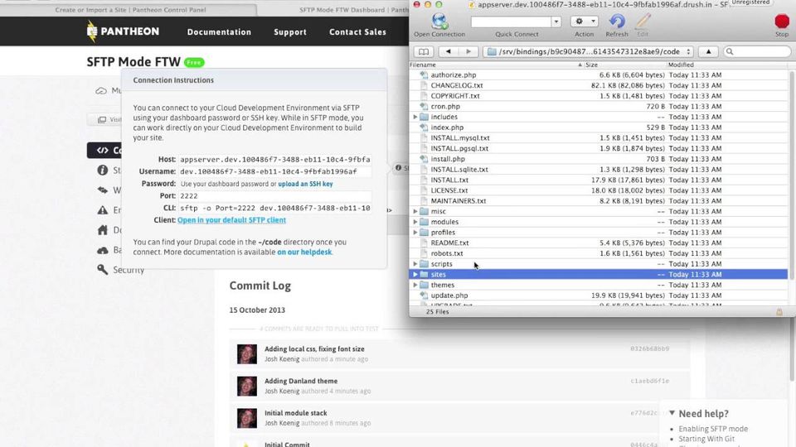Screen dimensions: 796x447
Task: Expand the scripts folder
Action: tap(415, 264)
